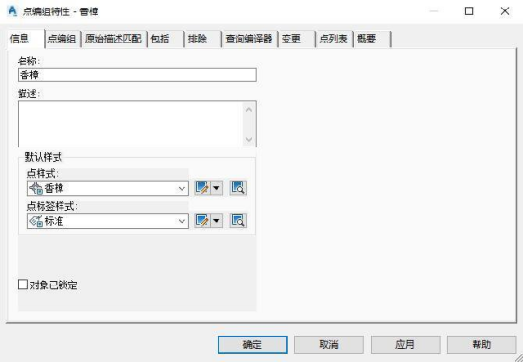Switch to the 点列表 tab
Screen dimensions: 524x363
[334, 39]
